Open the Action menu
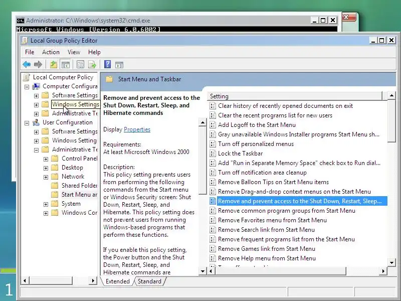This screenshot has width=401, height=301. tap(51, 52)
